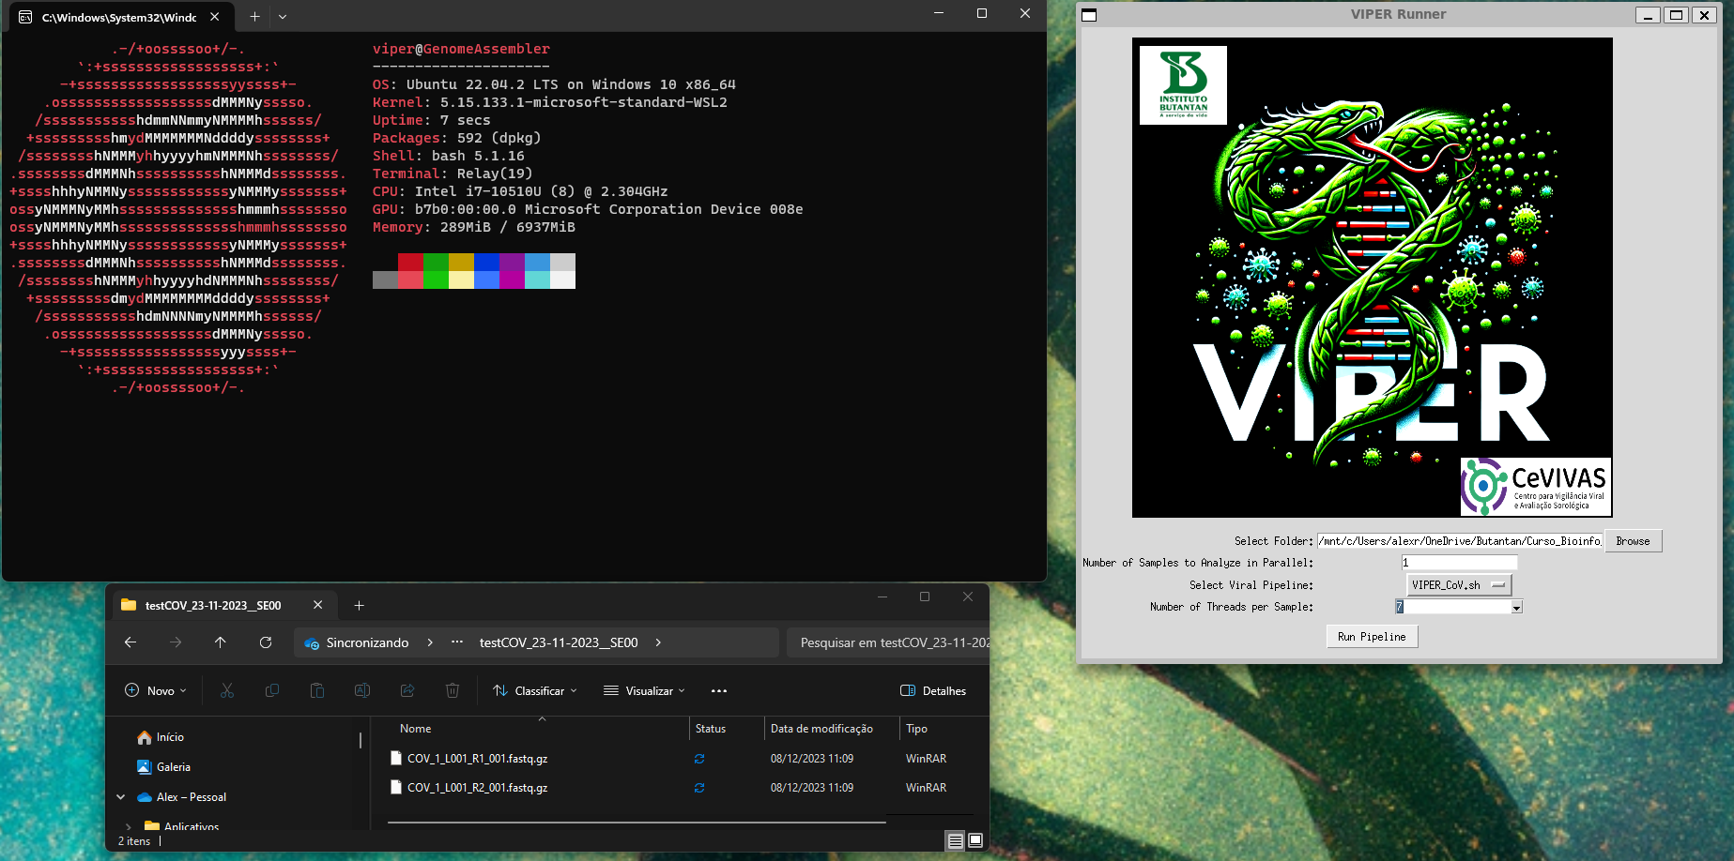Click the Browse button in VIPER Runner
The image size is (1734, 861).
1633,541
